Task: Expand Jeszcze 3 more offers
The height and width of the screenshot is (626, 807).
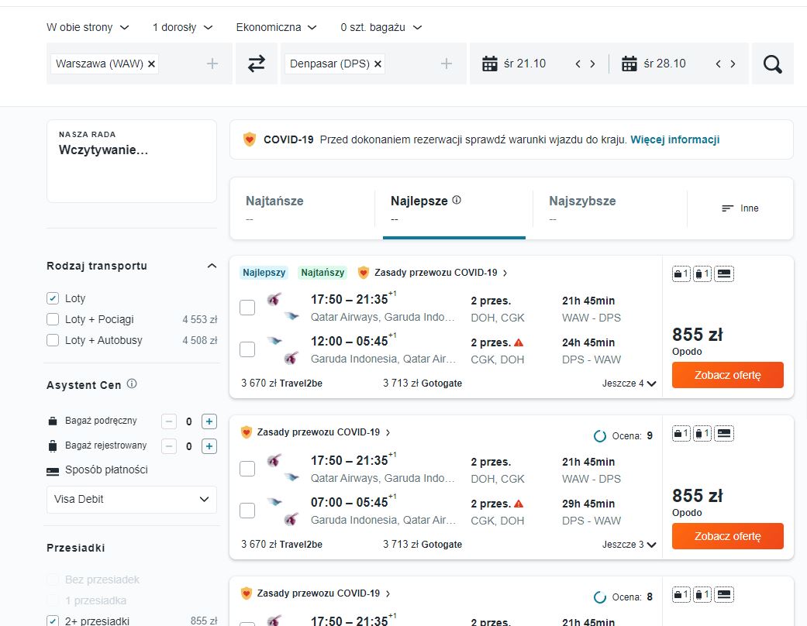Action: click(x=629, y=544)
